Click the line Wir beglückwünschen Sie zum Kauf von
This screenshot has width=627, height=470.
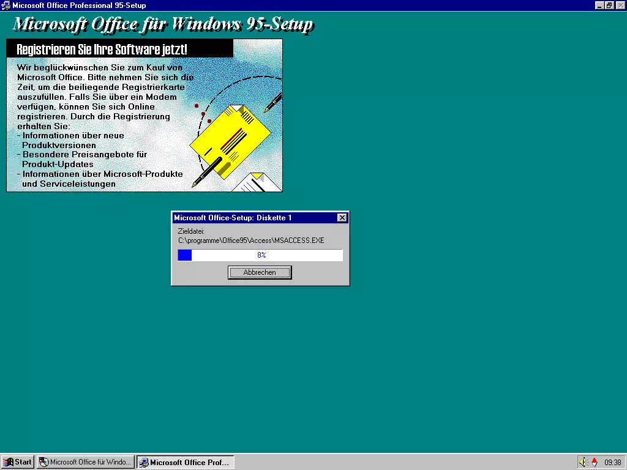pyautogui.click(x=100, y=67)
